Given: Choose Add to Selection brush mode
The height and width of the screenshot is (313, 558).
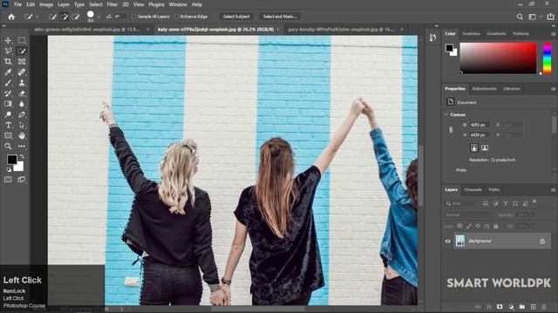Looking at the screenshot, I should (64, 17).
